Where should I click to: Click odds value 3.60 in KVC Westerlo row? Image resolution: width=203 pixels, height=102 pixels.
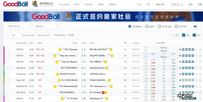click(x=153, y=69)
